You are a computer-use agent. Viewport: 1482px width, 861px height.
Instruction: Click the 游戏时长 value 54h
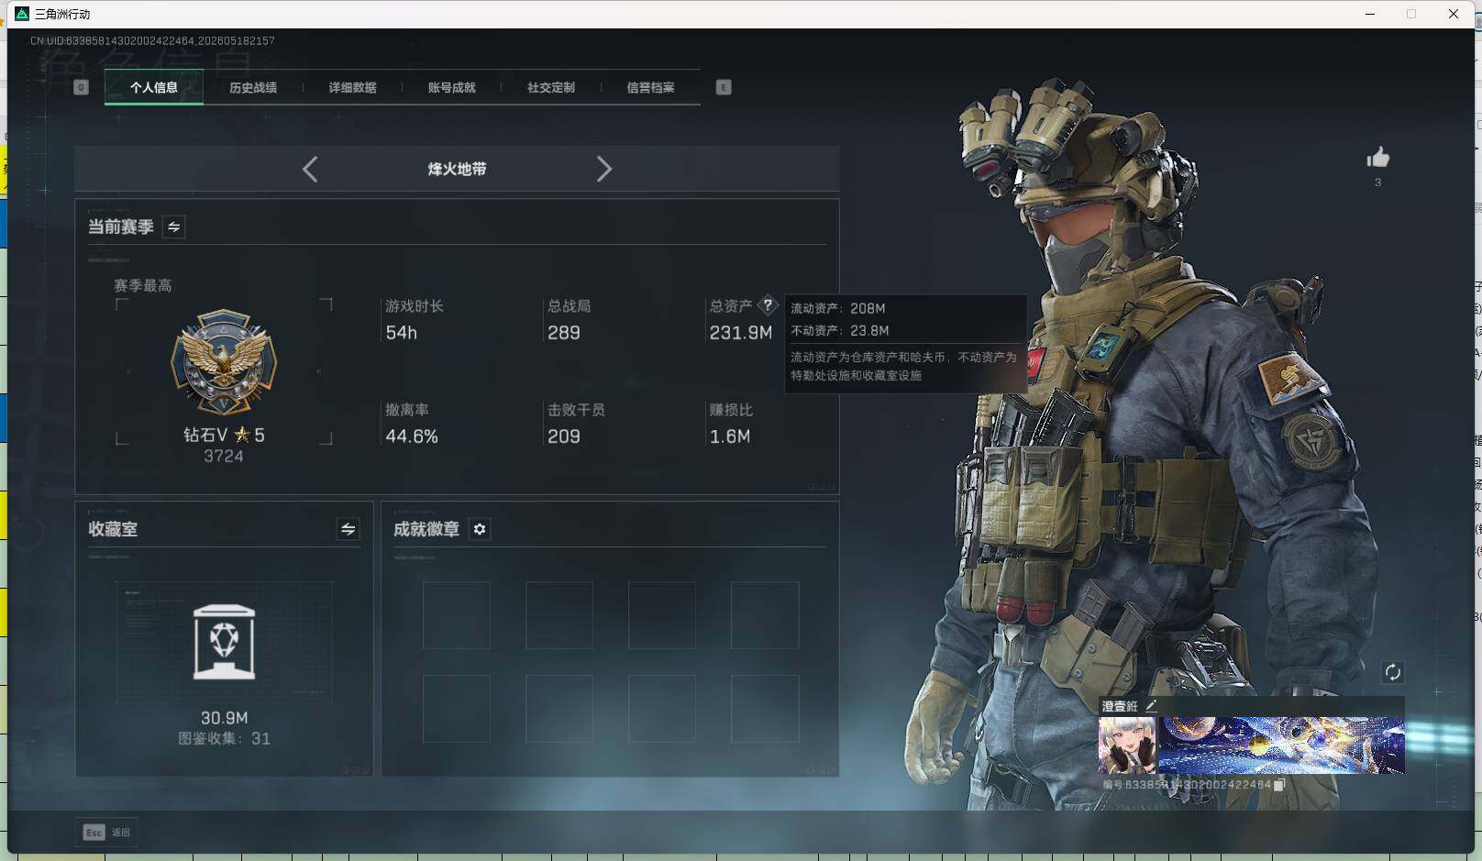[401, 333]
